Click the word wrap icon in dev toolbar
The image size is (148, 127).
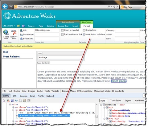click(29, 100)
